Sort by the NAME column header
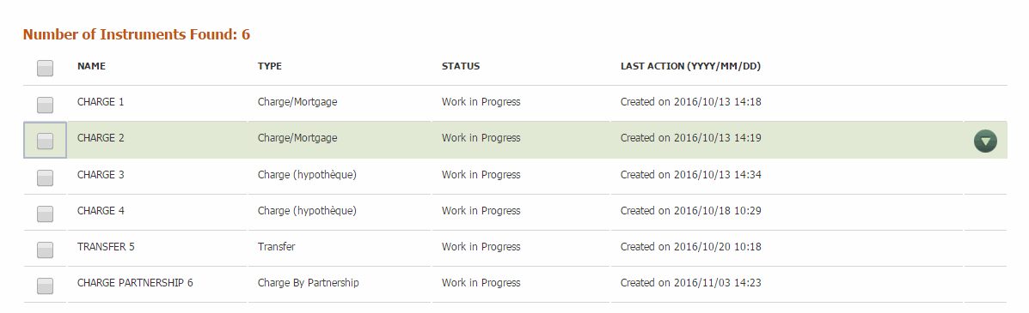Image resolution: width=1029 pixels, height=313 pixels. 91,66
